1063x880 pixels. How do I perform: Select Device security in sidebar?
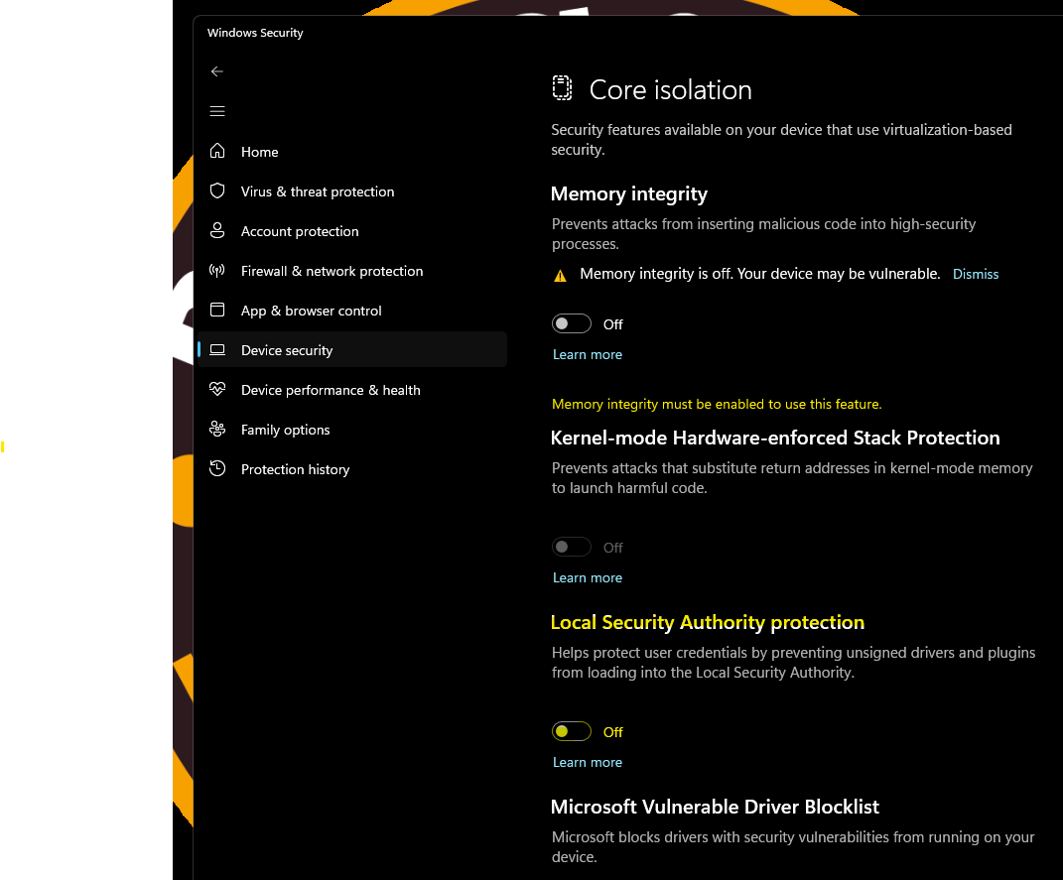point(351,349)
